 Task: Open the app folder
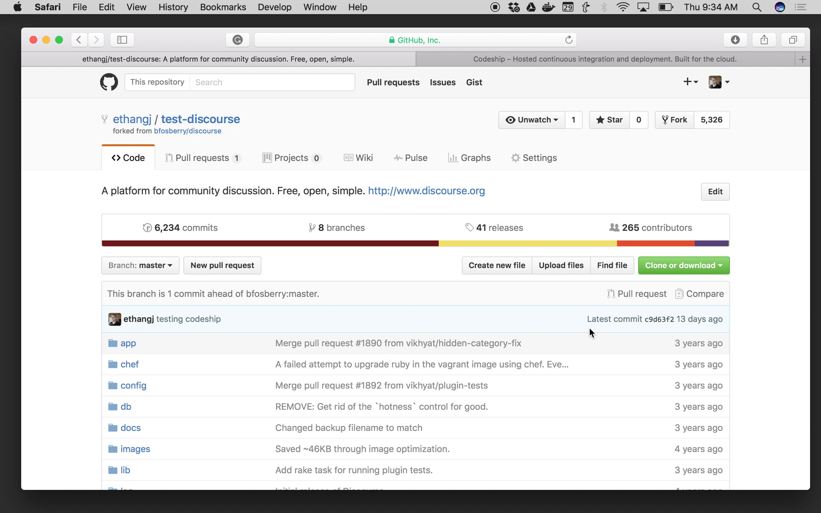(x=128, y=343)
